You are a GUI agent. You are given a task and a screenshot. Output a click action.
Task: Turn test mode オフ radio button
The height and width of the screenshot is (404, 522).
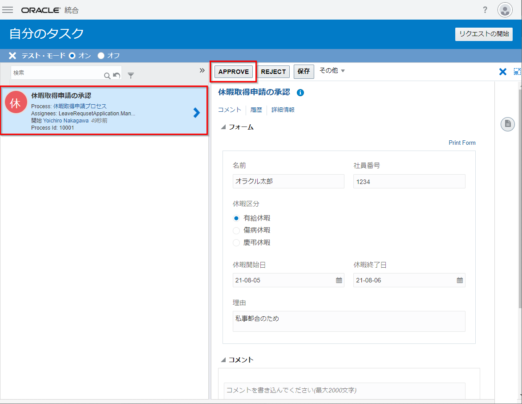pyautogui.click(x=101, y=56)
